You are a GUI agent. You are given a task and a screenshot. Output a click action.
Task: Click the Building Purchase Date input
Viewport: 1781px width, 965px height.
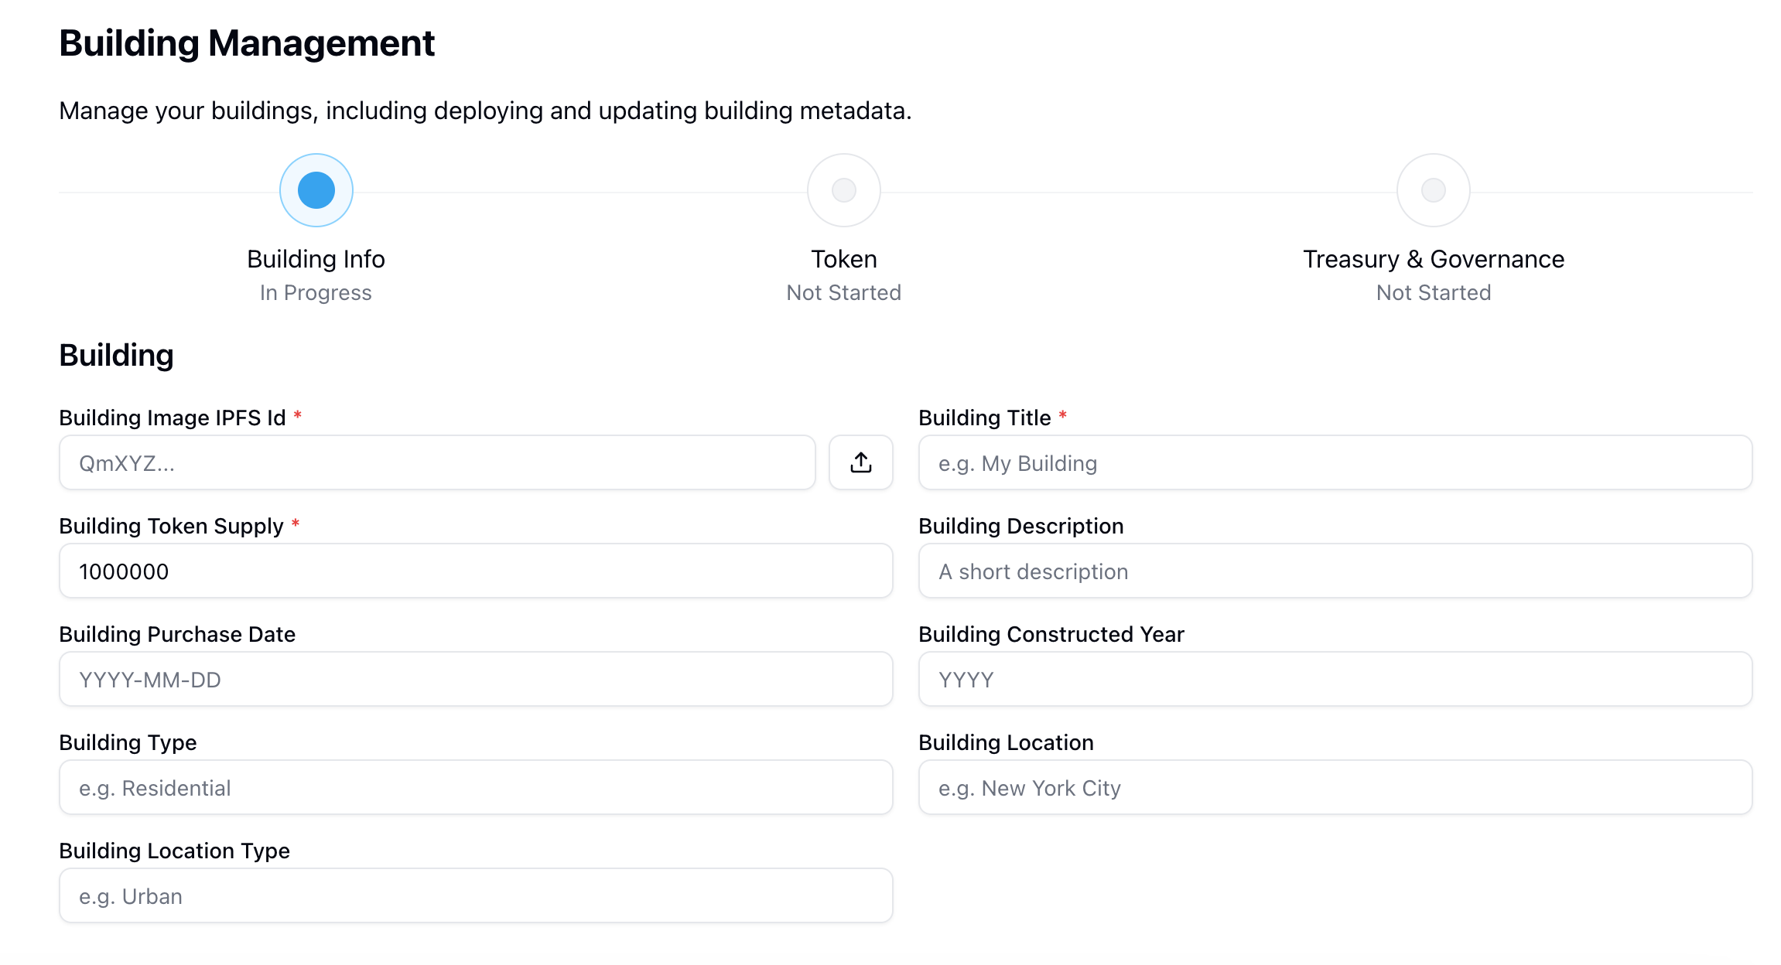pyautogui.click(x=476, y=679)
